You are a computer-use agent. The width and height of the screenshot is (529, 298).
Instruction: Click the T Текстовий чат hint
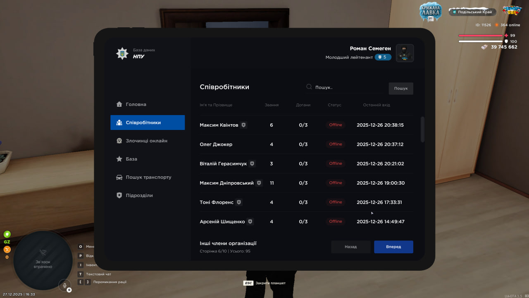coord(94,274)
